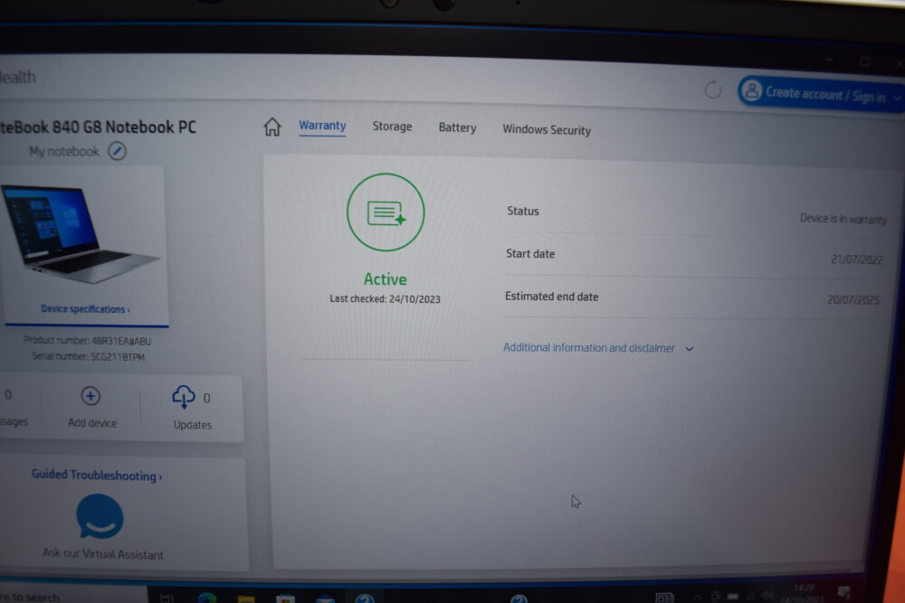The width and height of the screenshot is (905, 603).
Task: Open the notification center icon in the tray
Action: point(843,592)
